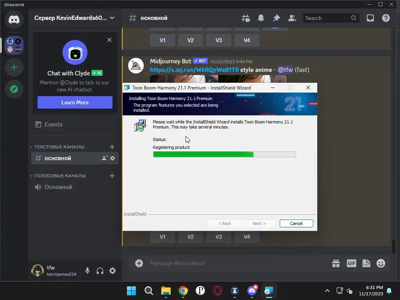Click upper V3 button above Midjourney message
Viewport: 400px width, 300px height.
(219, 40)
